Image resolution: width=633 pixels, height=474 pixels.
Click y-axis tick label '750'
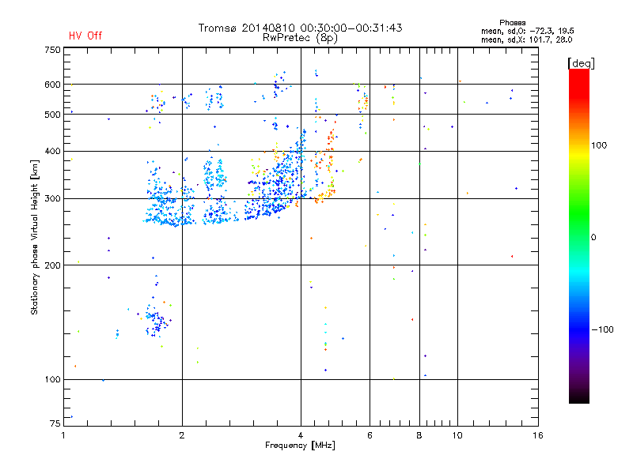(52, 50)
